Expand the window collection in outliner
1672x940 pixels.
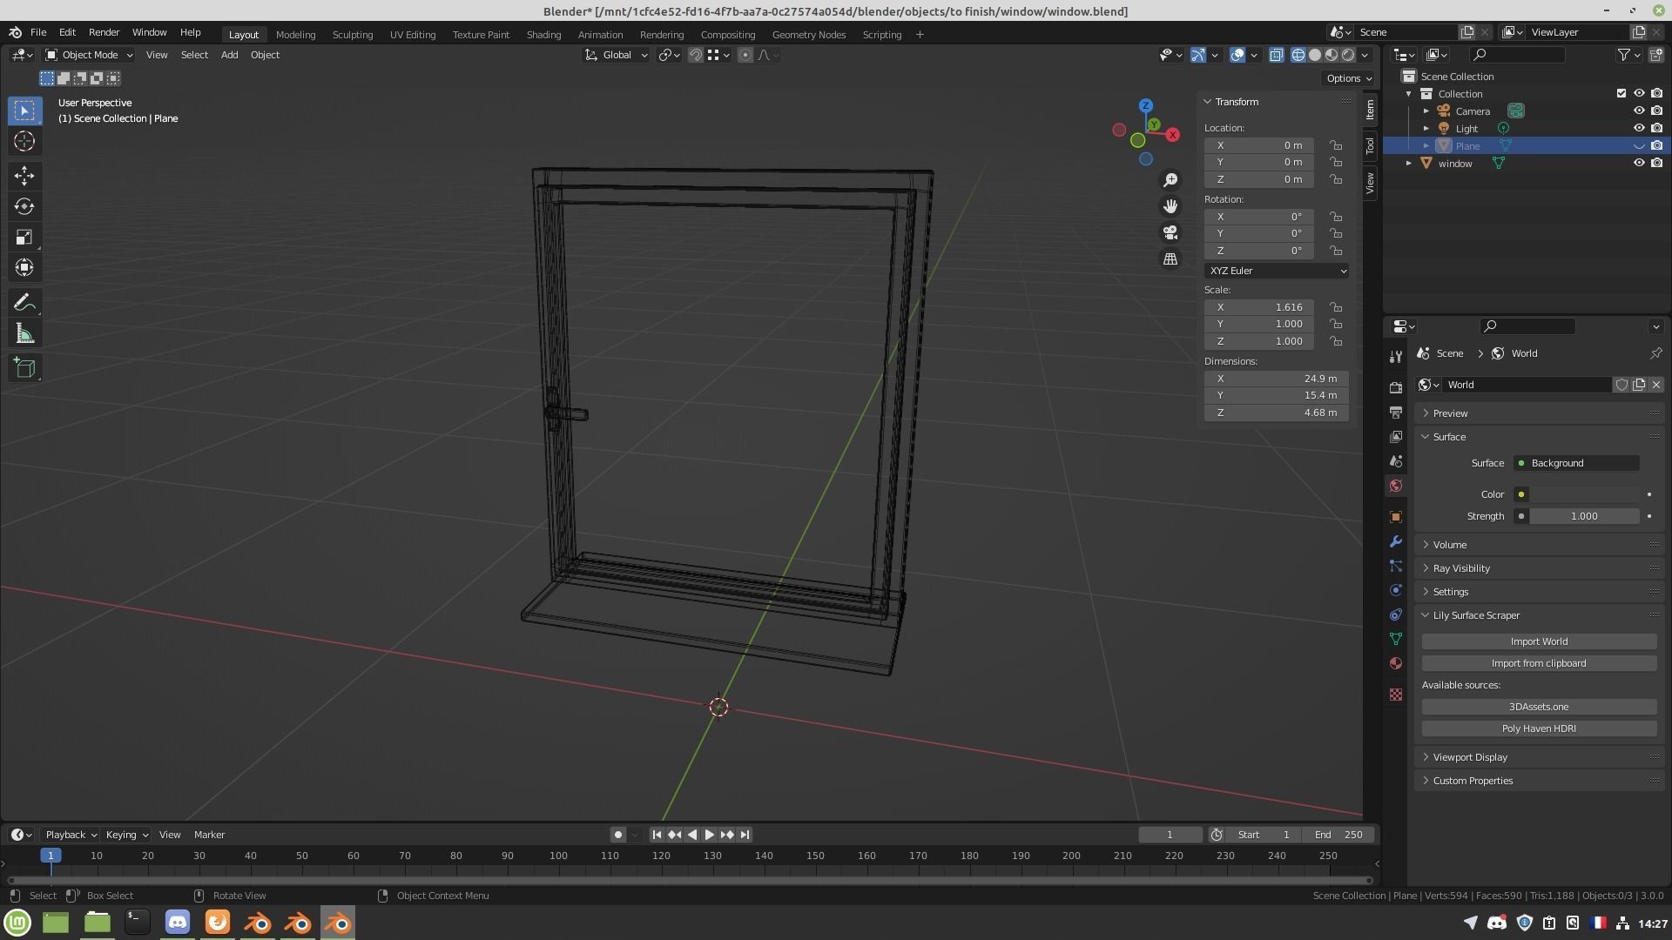(1409, 164)
